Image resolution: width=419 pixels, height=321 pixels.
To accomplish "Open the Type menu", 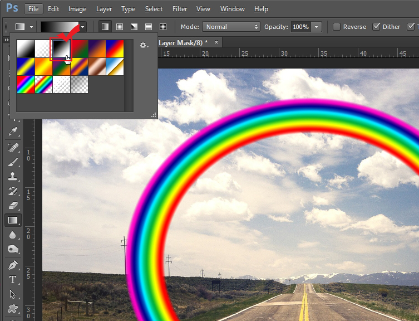I will [x=129, y=9].
